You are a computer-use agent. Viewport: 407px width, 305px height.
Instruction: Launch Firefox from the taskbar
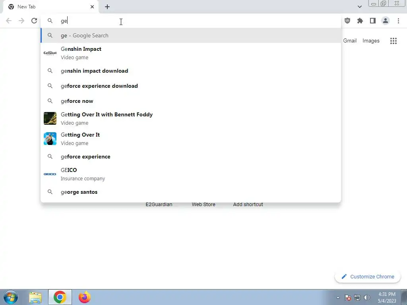coord(85,297)
